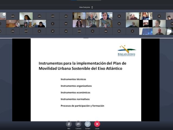Click participant avatar labeled NP
Image resolution: width=173 pixels, height=130 pixels.
click(x=159, y=16)
